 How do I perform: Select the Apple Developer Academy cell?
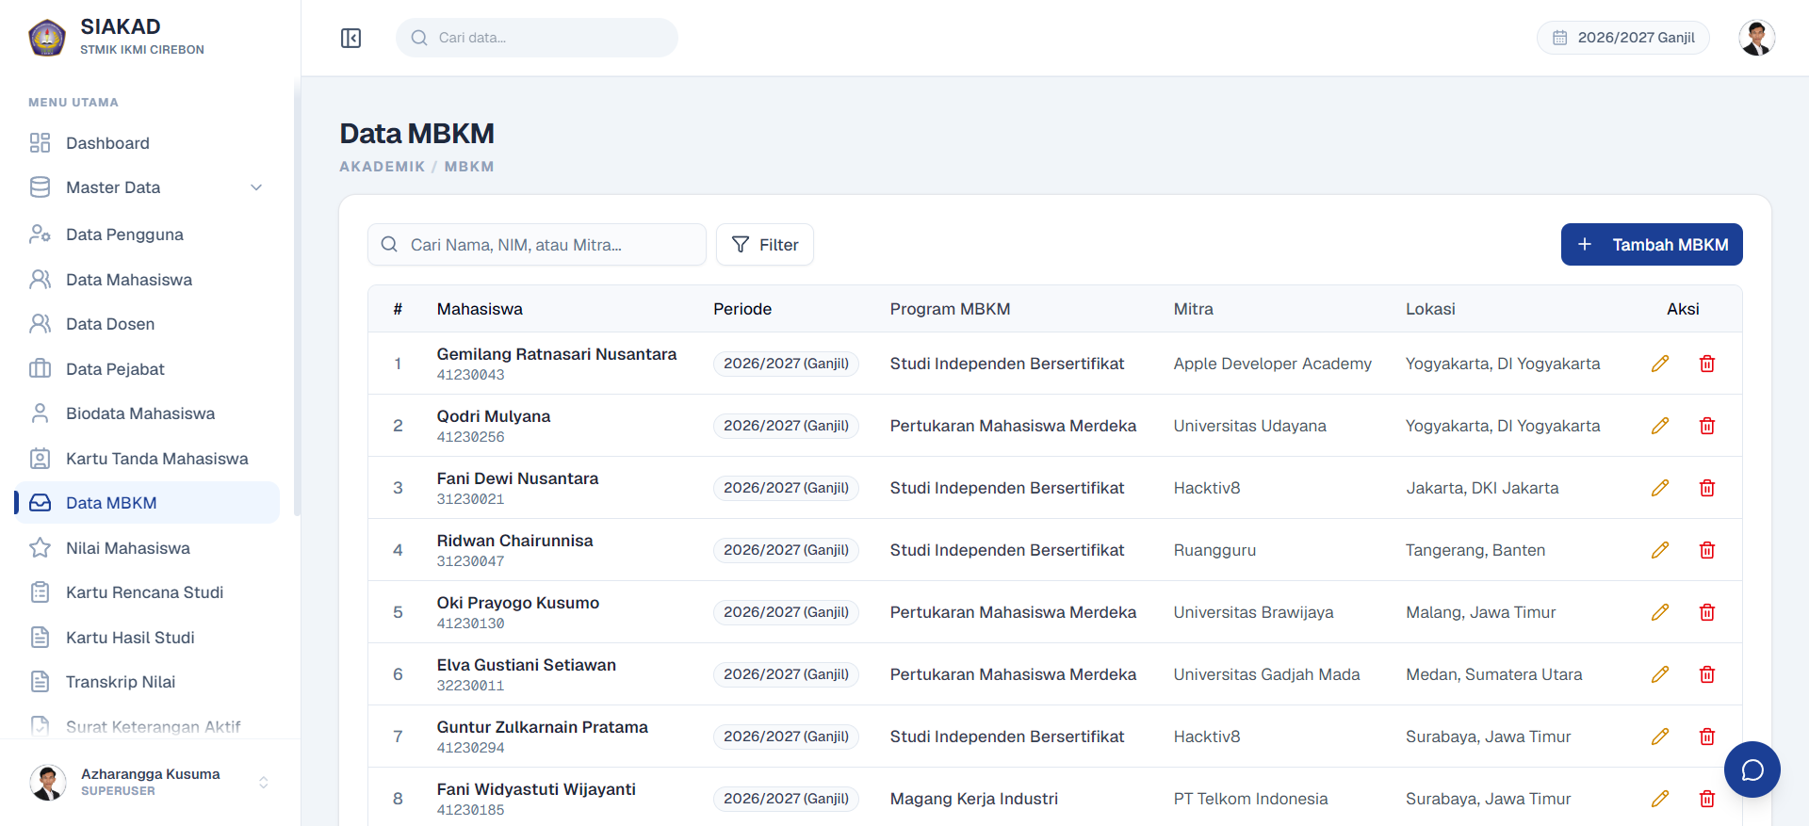coord(1272,364)
